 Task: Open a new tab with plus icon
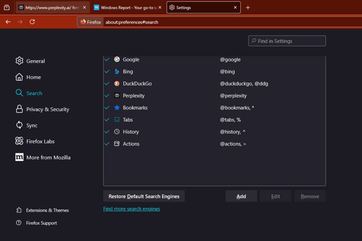pyautogui.click(x=248, y=8)
